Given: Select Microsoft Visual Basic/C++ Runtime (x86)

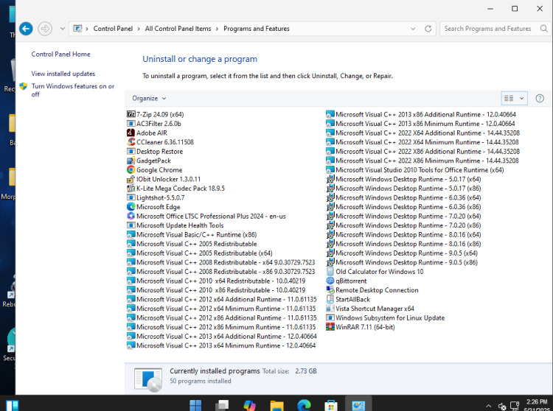Looking at the screenshot, I should click(x=192, y=234).
